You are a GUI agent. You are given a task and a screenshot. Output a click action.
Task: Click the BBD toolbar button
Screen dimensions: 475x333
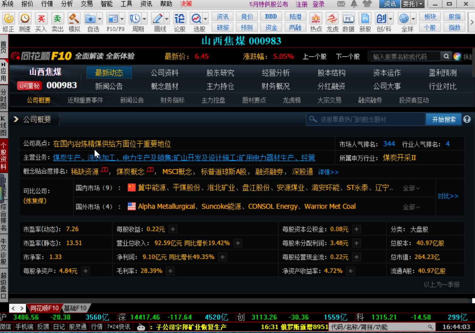click(271, 17)
